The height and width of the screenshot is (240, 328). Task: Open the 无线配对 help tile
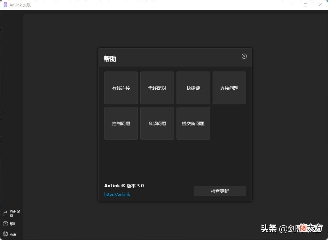pos(157,88)
